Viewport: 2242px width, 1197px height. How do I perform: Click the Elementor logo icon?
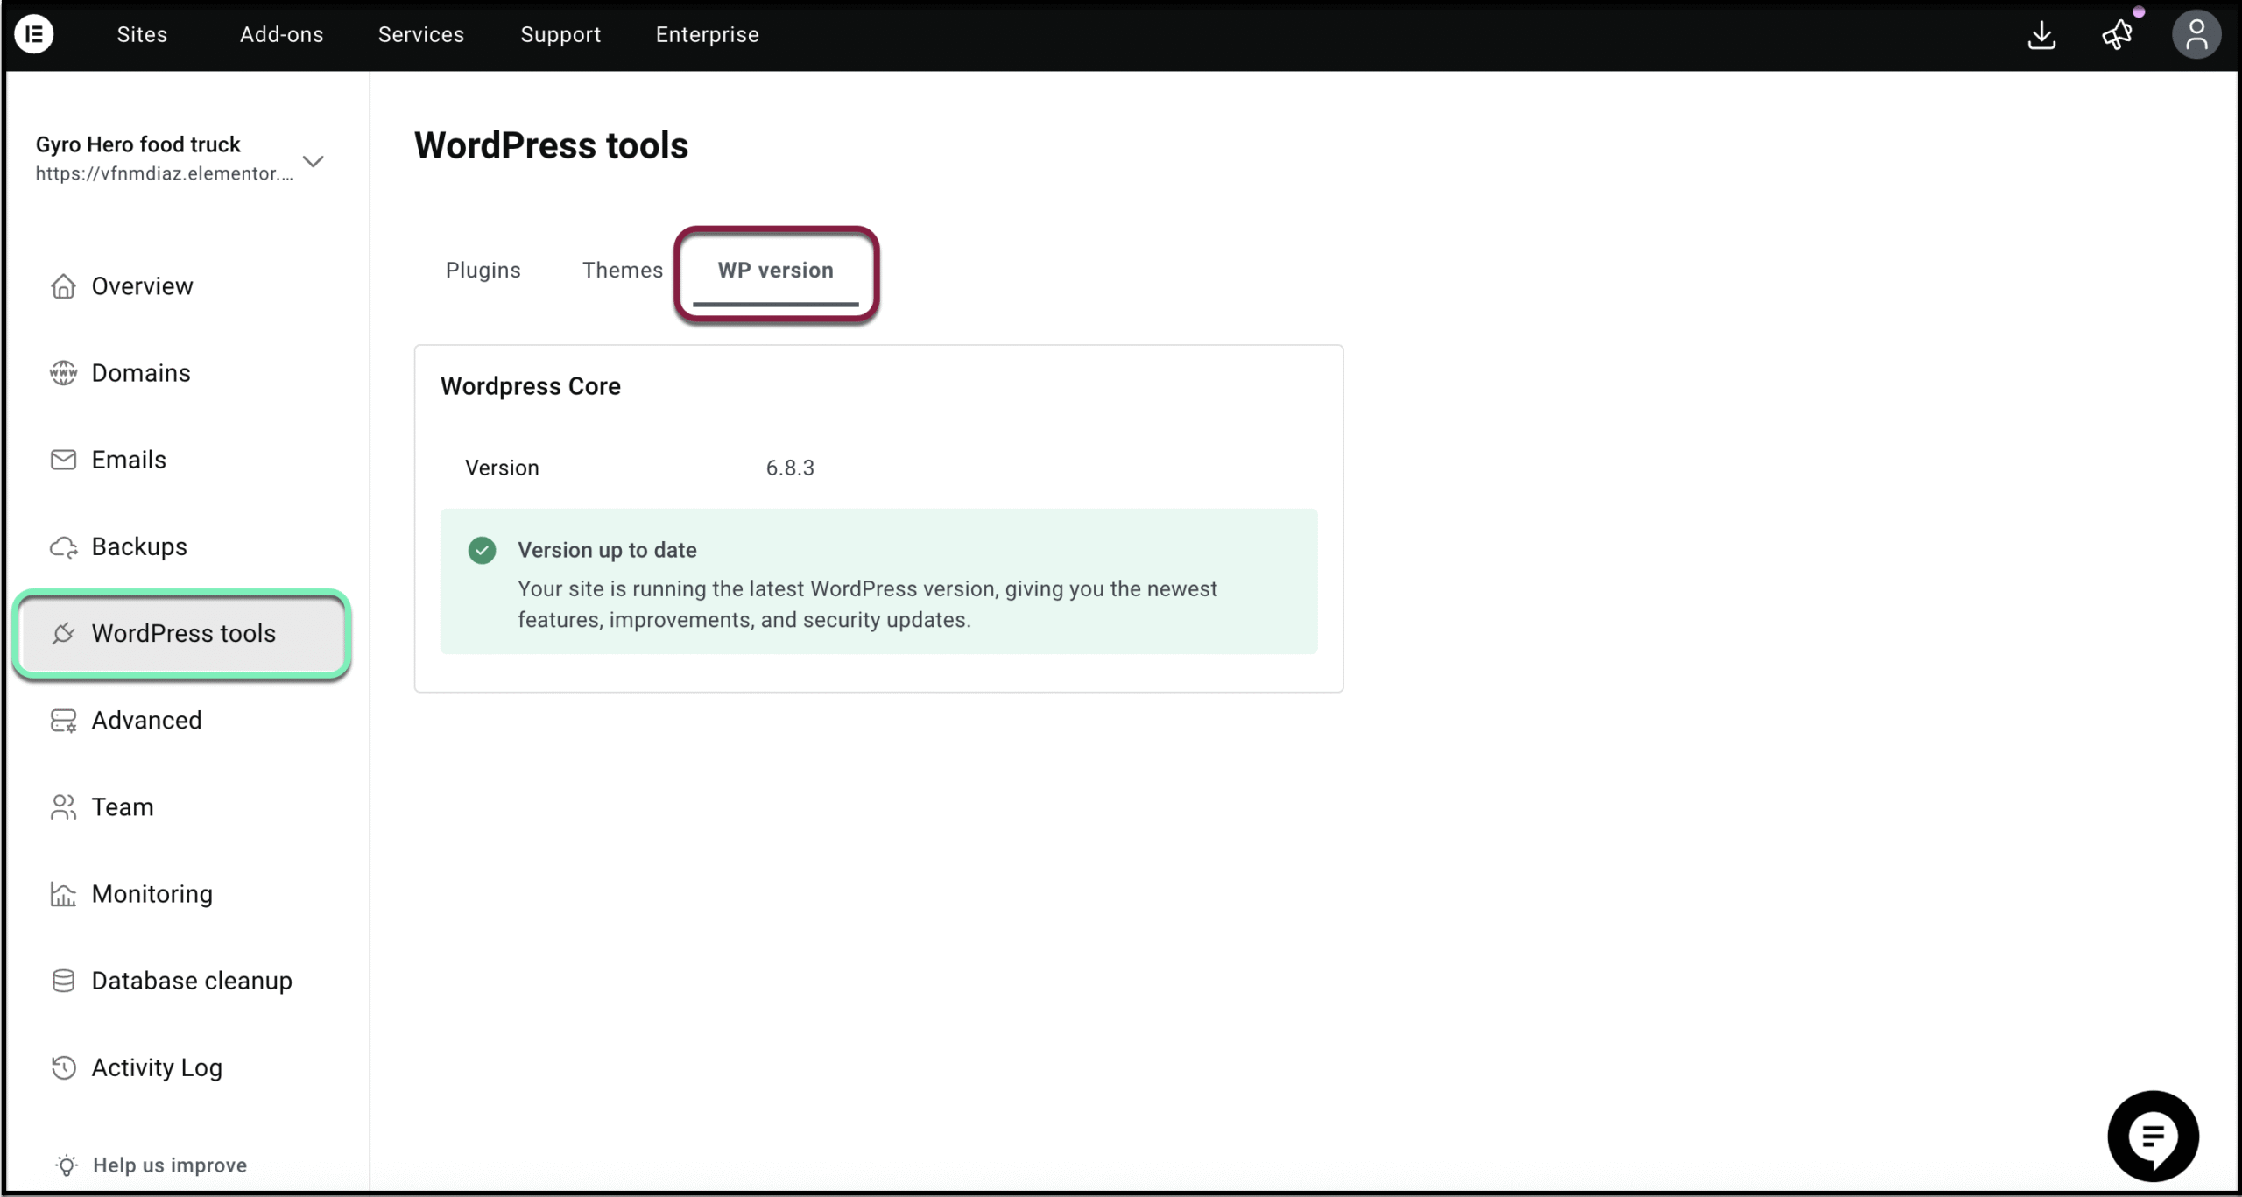point(34,34)
